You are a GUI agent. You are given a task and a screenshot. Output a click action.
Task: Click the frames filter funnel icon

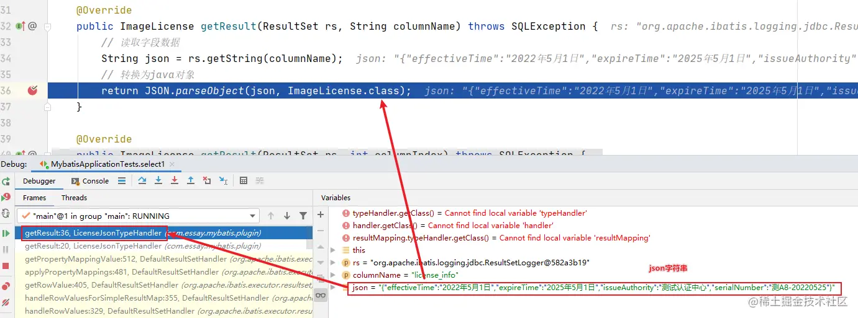click(303, 216)
